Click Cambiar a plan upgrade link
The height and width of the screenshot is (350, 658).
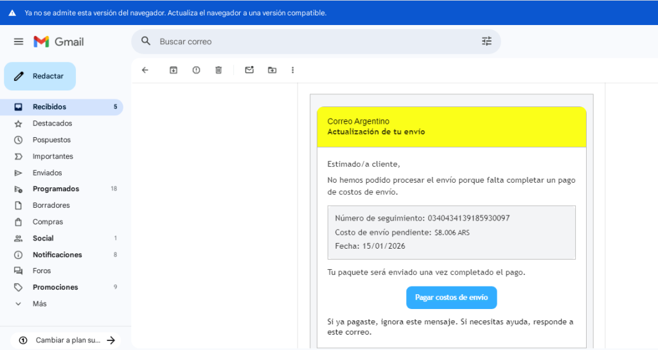pos(67,340)
